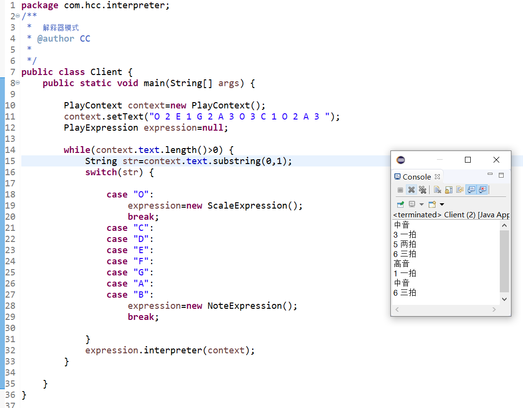
Task: Click the case "G": label
Action: pos(130,272)
